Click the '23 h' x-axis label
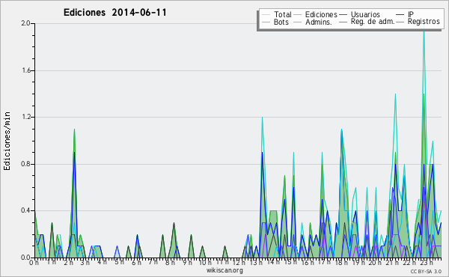Viewport: 449px width, 277px height. [x=426, y=262]
